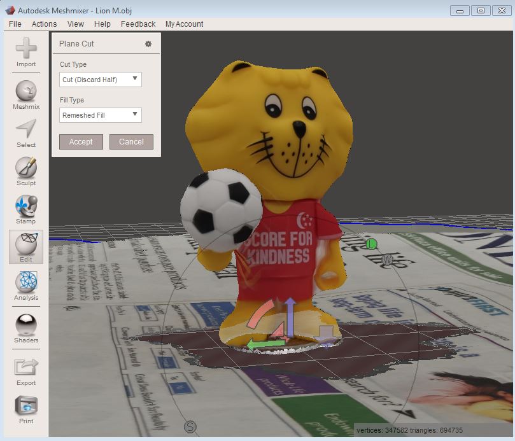Screen dimensions: 515x441
Task: Open the My Account menu
Action: [x=184, y=24]
